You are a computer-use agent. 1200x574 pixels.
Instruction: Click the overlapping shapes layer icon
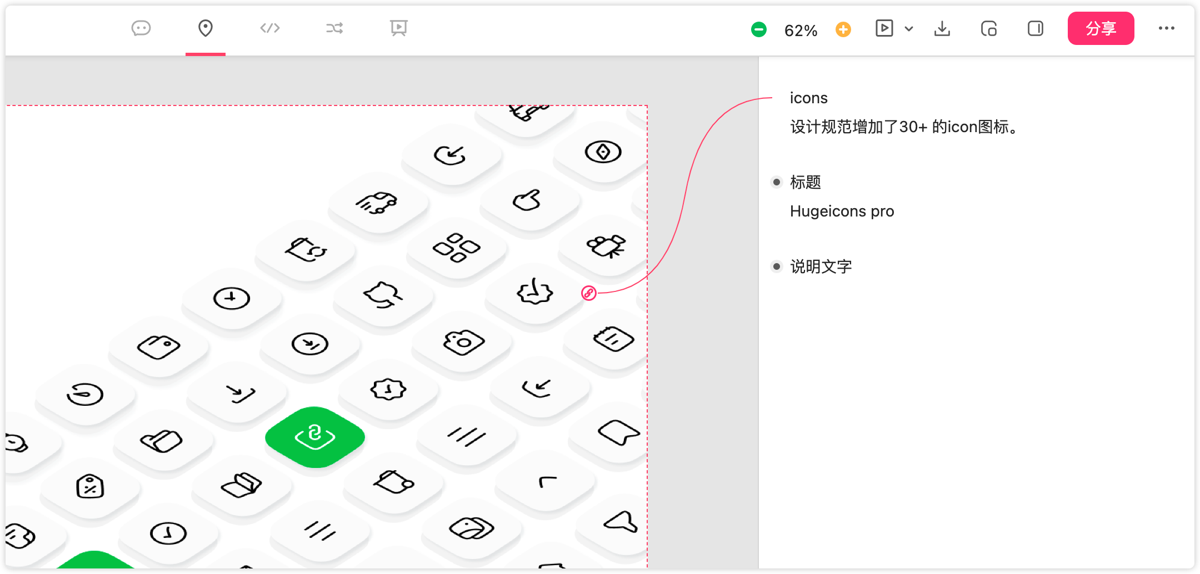[989, 28]
